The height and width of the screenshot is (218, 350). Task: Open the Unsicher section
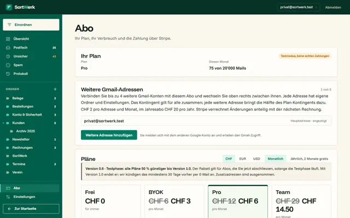[x=31, y=56]
